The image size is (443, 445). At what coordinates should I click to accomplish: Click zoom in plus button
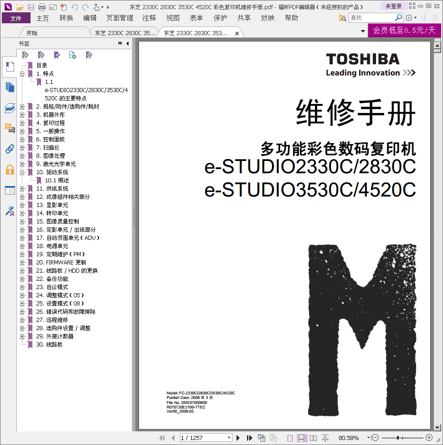(429, 438)
